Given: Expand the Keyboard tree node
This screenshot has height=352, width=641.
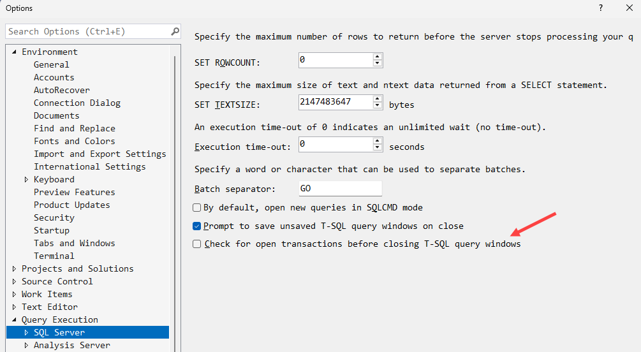Looking at the screenshot, I should (26, 180).
